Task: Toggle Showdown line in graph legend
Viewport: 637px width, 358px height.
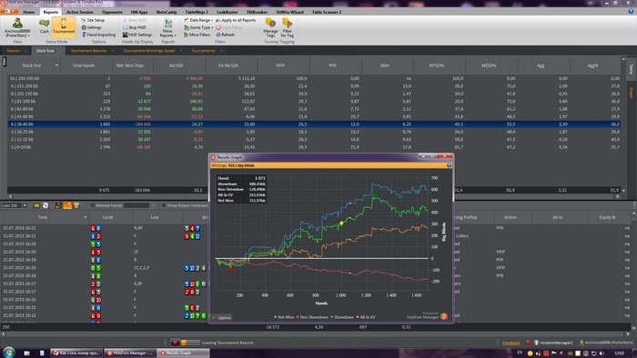Action: click(342, 317)
